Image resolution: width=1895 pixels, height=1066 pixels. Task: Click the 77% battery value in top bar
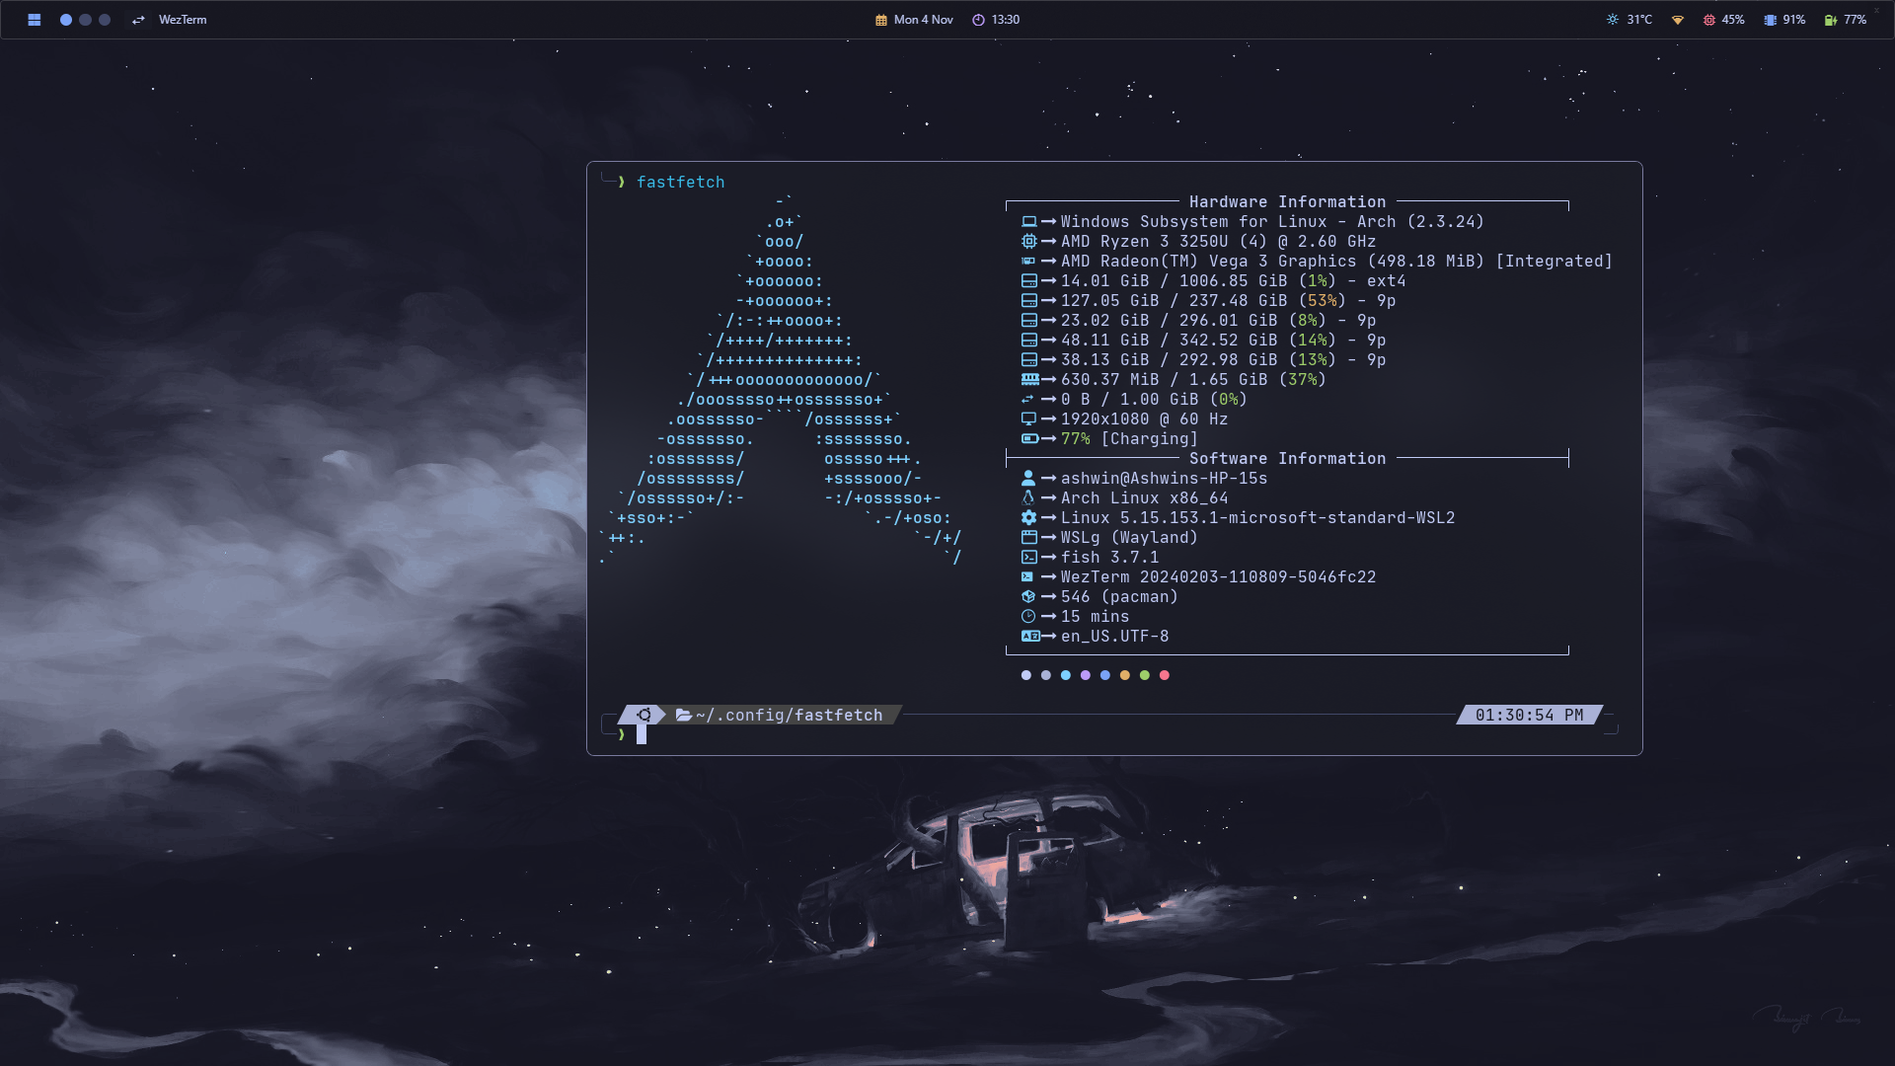click(x=1856, y=20)
